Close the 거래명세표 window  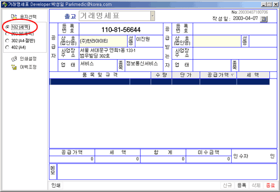coord(276,5)
